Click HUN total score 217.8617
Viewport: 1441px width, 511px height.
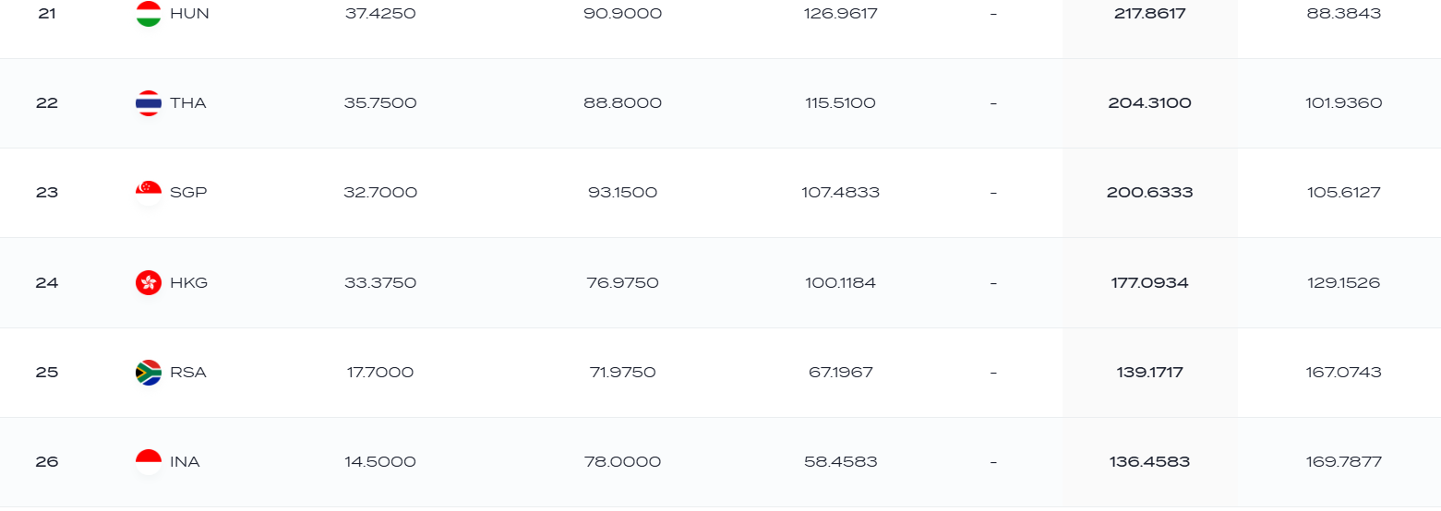pyautogui.click(x=1149, y=14)
